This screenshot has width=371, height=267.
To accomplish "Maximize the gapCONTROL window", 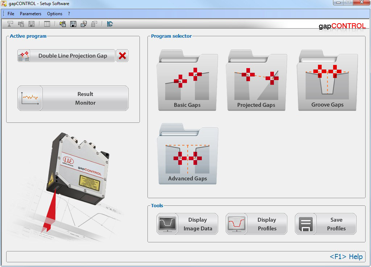I will point(348,3).
